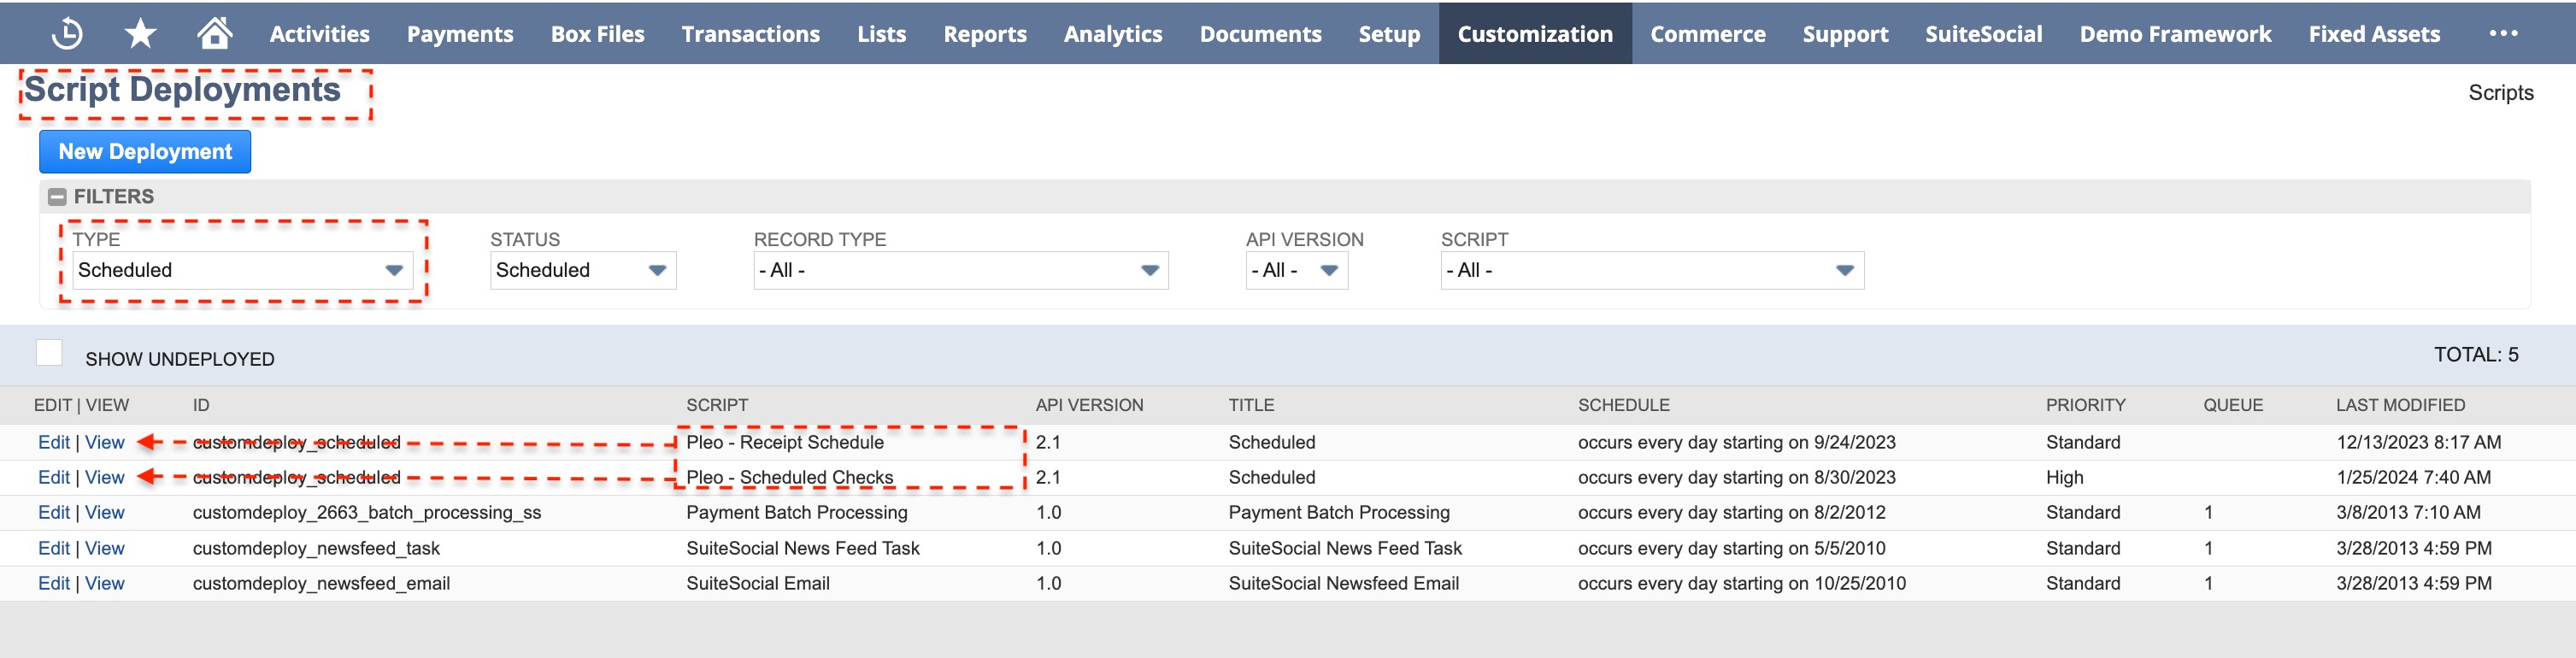Open the Activities menu

tap(319, 34)
